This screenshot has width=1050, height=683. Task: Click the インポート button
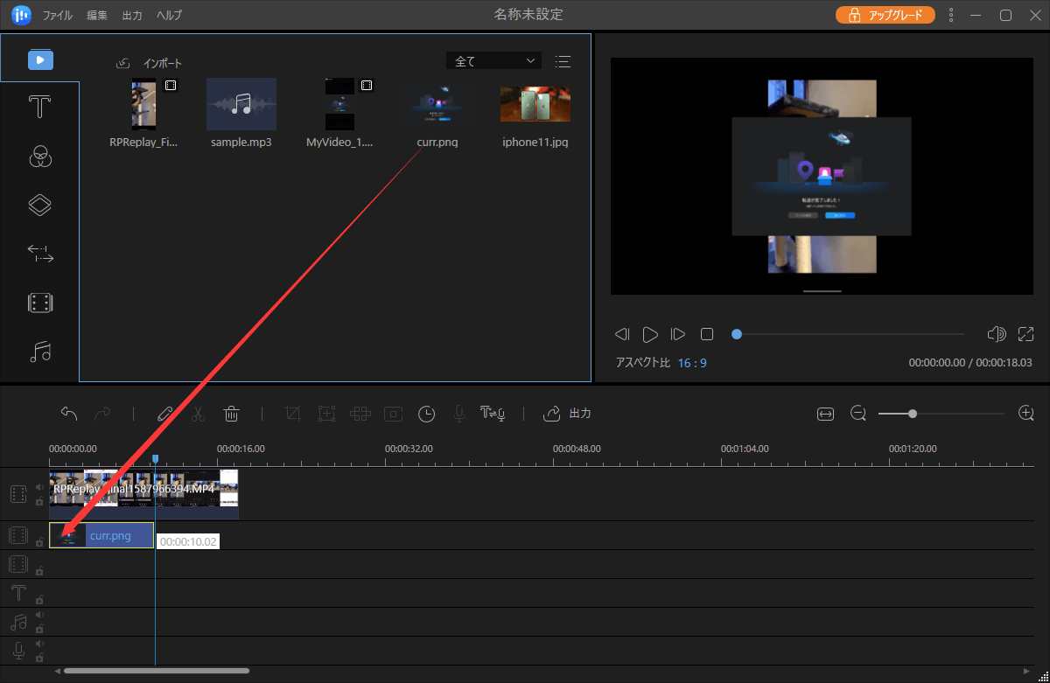pos(150,63)
